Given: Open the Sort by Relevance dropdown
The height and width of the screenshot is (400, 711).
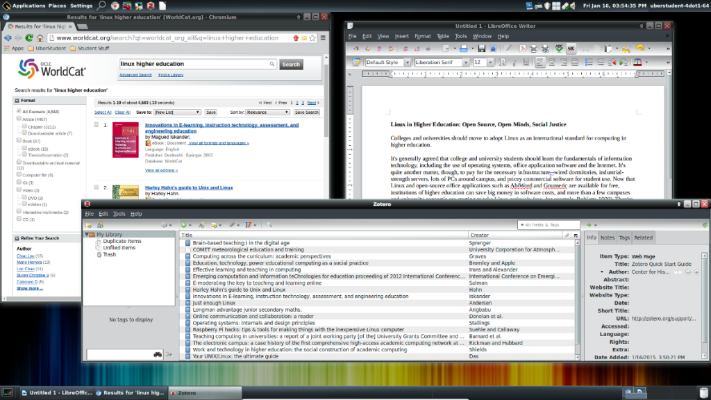Looking at the screenshot, I should (267, 112).
